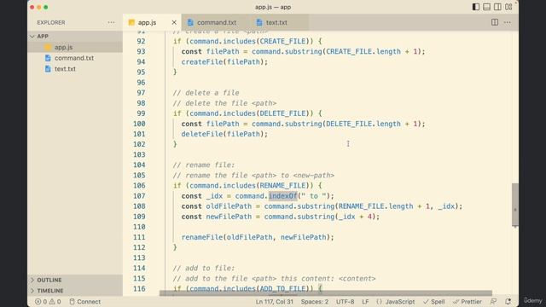
Task: Toggle the secondary side bar layout icon
Action: (x=497, y=7)
